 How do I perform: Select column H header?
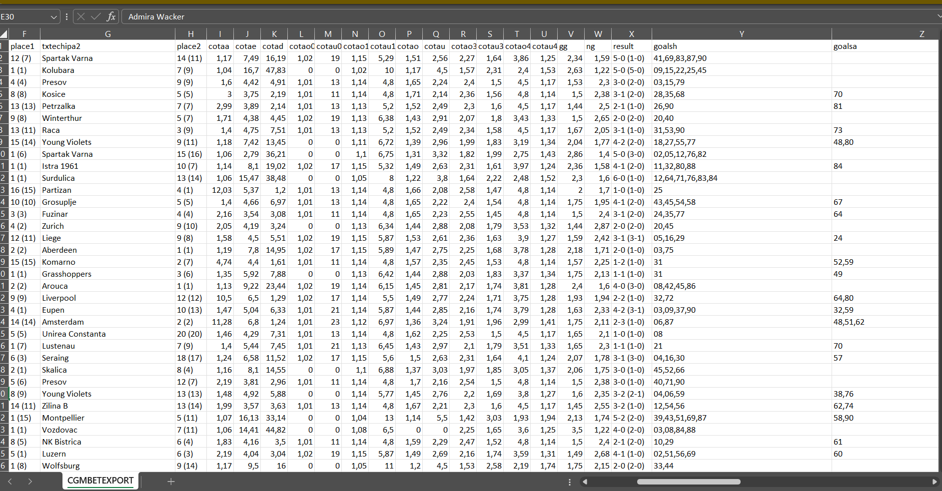pyautogui.click(x=191, y=34)
